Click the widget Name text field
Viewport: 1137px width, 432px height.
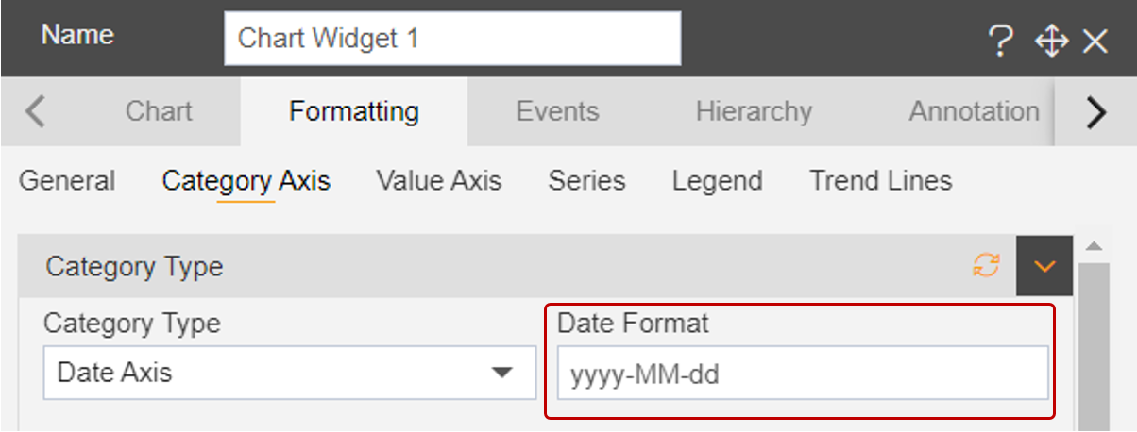click(x=452, y=39)
